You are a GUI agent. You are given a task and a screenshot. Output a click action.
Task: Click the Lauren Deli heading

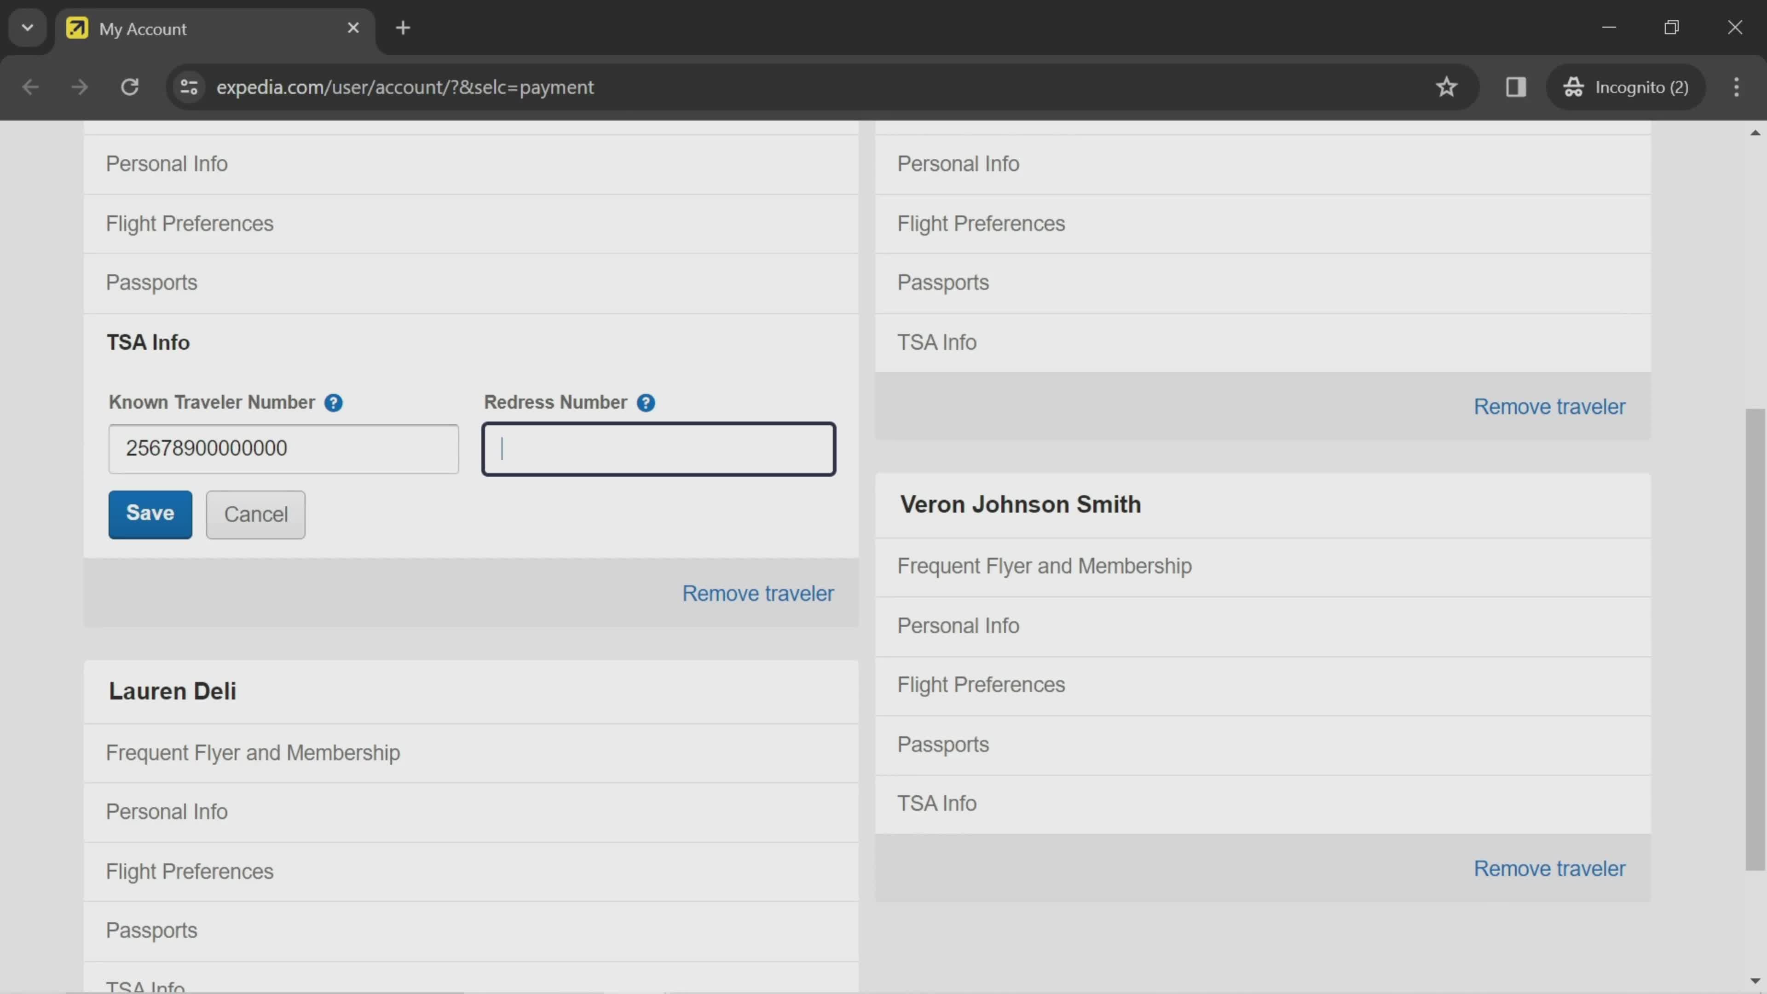tap(172, 692)
